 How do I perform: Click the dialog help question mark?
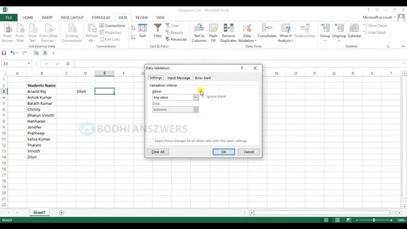click(x=242, y=68)
